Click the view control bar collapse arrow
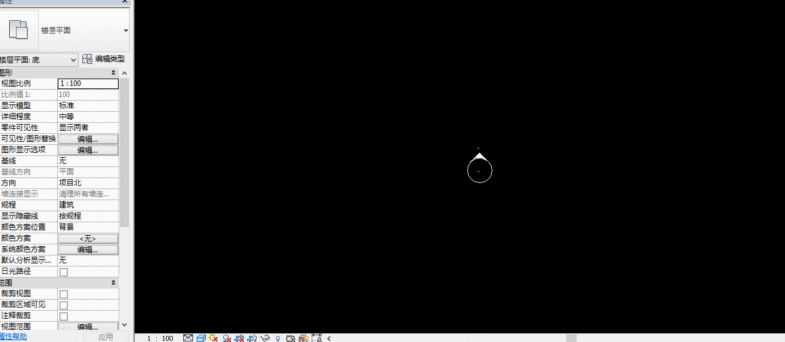Viewport: 785px width, 342px height. tap(329, 338)
